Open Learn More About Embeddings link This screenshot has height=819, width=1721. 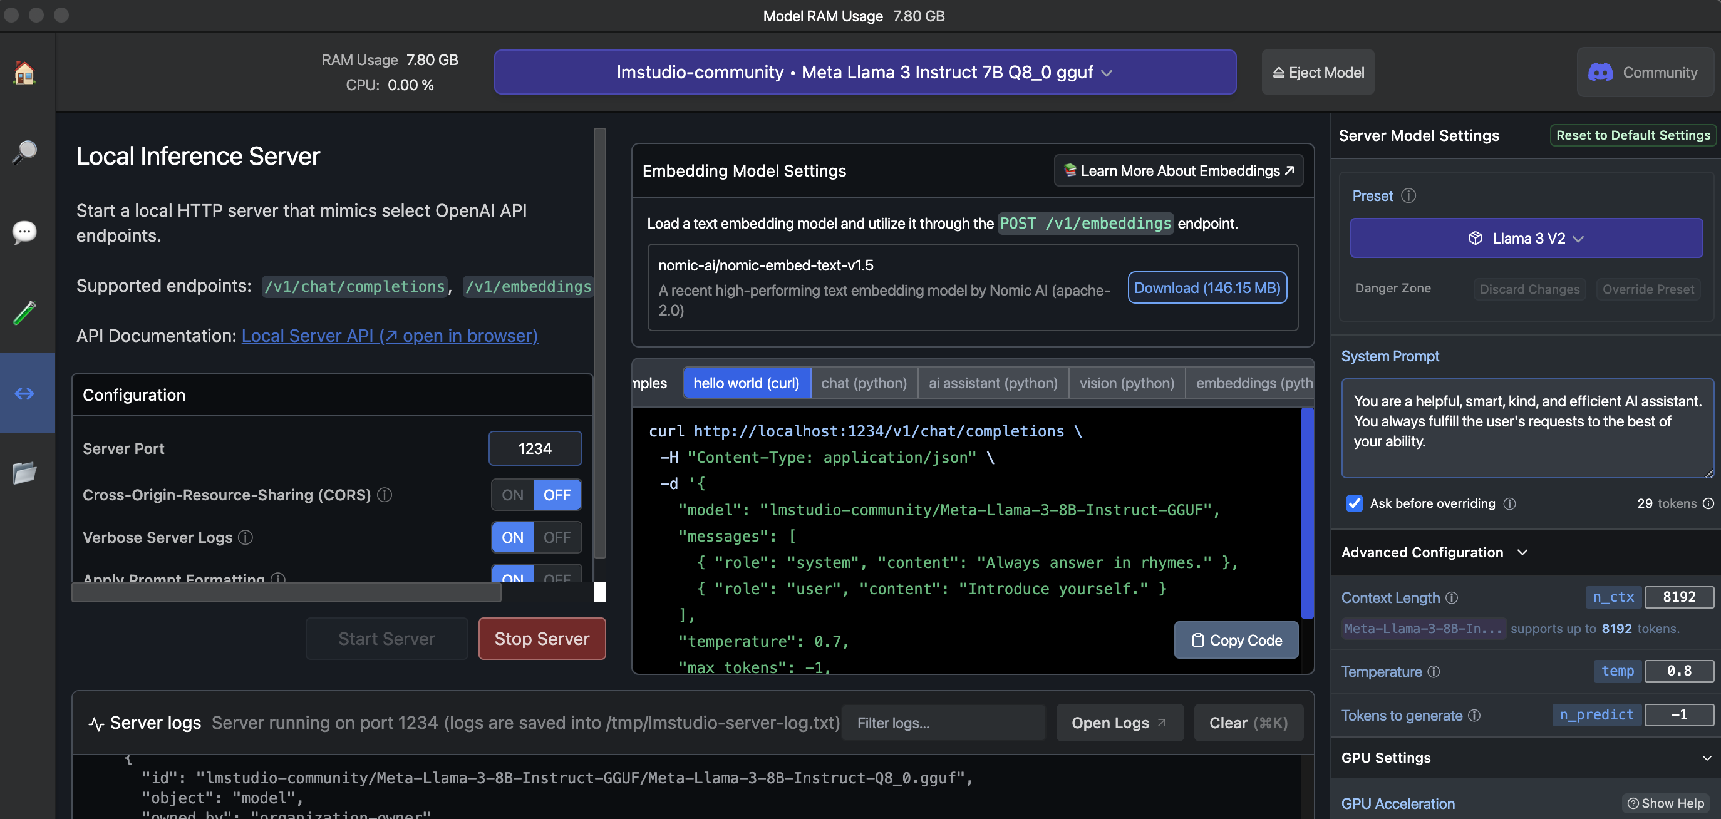(x=1178, y=170)
